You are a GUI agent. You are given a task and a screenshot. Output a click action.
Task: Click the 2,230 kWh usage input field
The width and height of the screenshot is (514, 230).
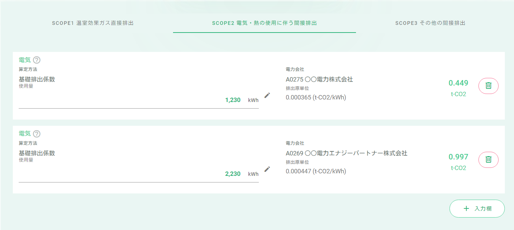(139, 174)
